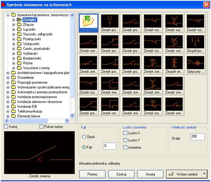This screenshot has height=182, width=211.
Task: Expand the Zestyki tree node
Action: pyautogui.click(x=13, y=20)
